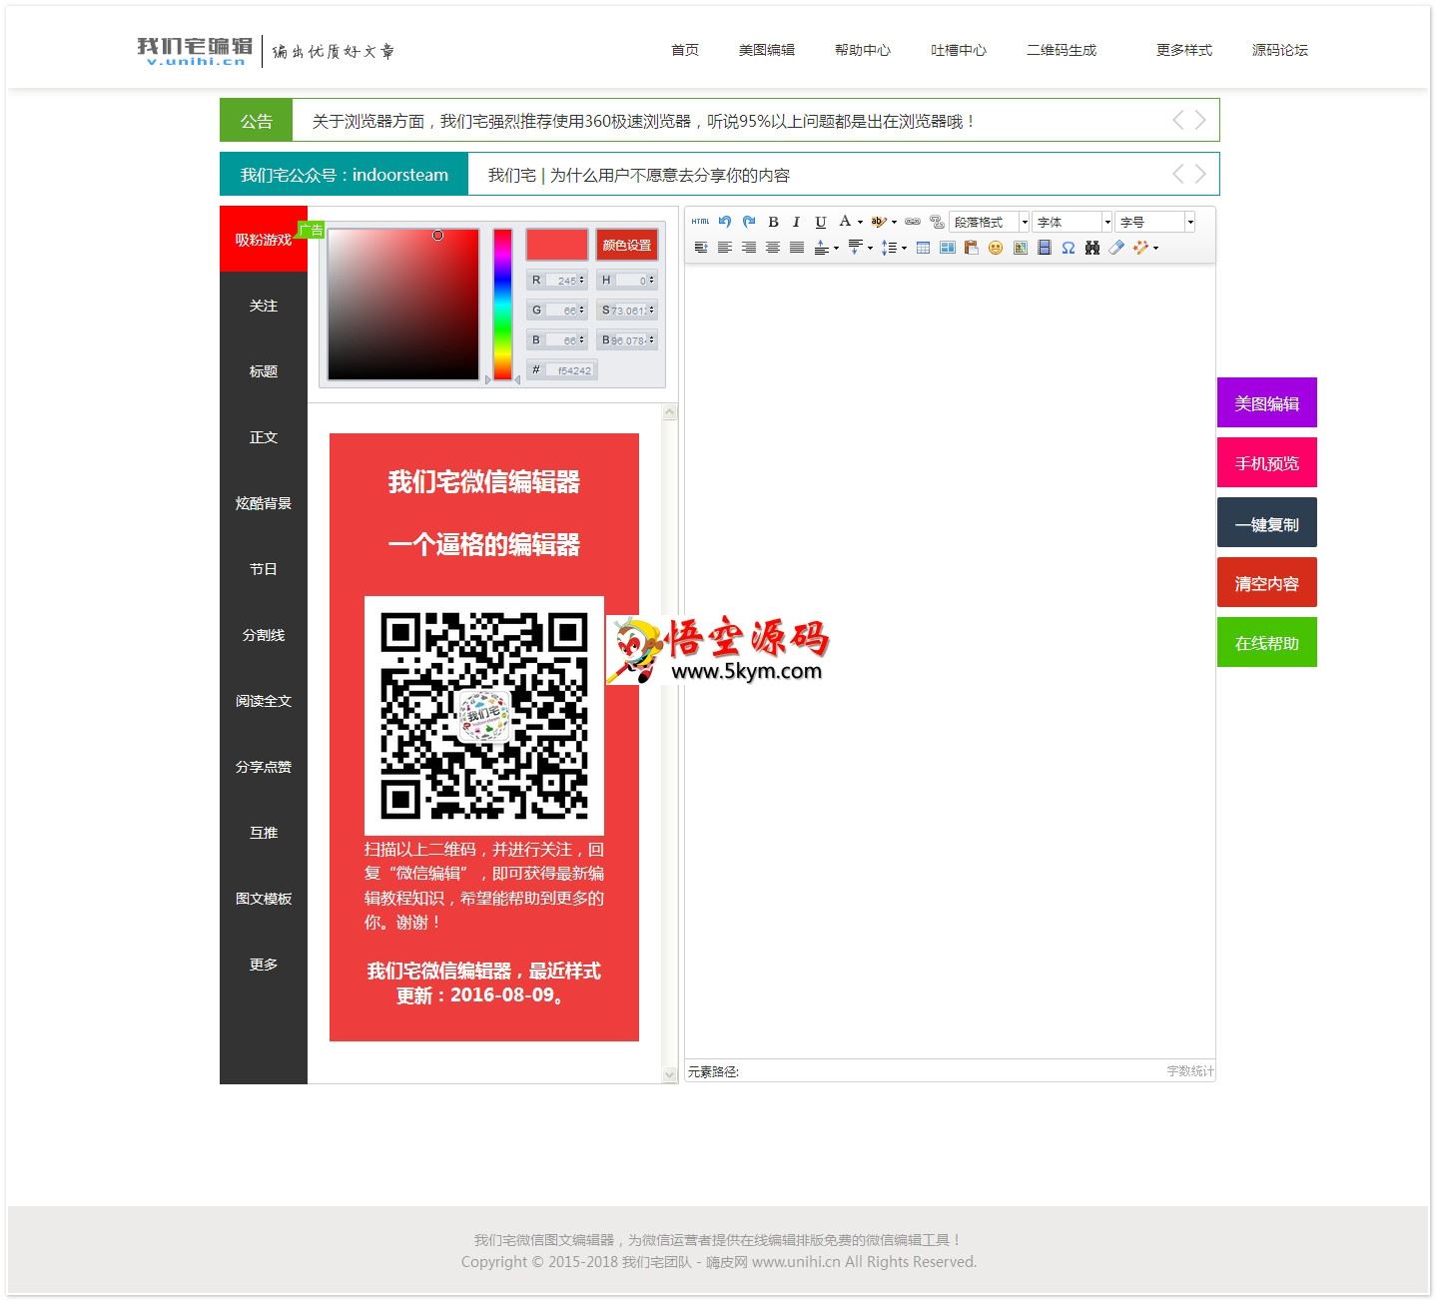1436x1301 pixels.
Task: Click the rainbow hue slider bar
Action: click(502, 304)
